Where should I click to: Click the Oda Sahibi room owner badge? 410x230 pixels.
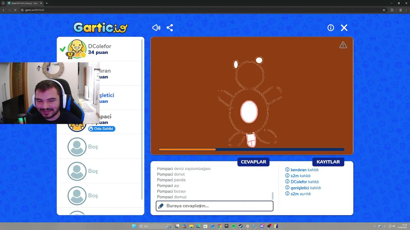click(x=102, y=129)
